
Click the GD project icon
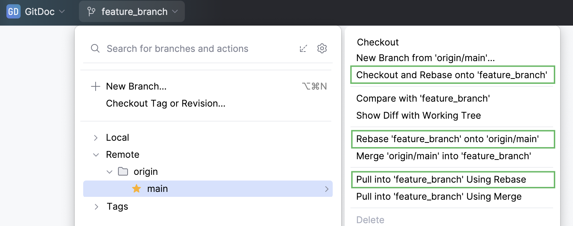coord(14,12)
